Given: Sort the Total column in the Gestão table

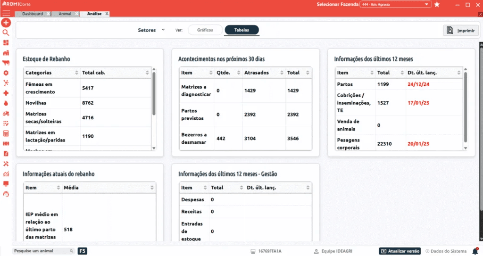Looking at the screenshot, I should point(241,188).
